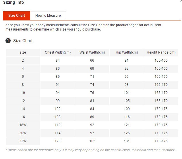Select the Size Chart tab
Screen dimensions: 182x159
point(17,16)
